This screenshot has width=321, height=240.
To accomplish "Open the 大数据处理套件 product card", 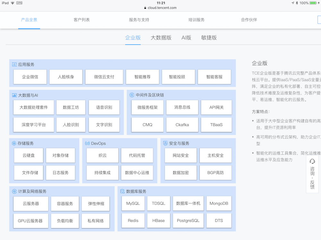I will (34, 107).
